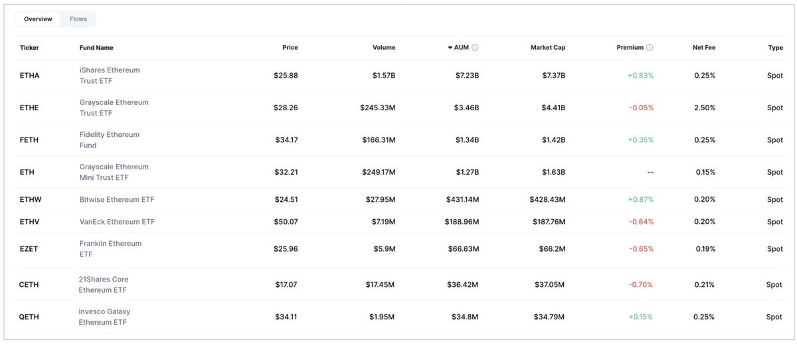This screenshot has height=344, width=797.
Task: Click the EZET ticker row
Action: tap(398, 249)
